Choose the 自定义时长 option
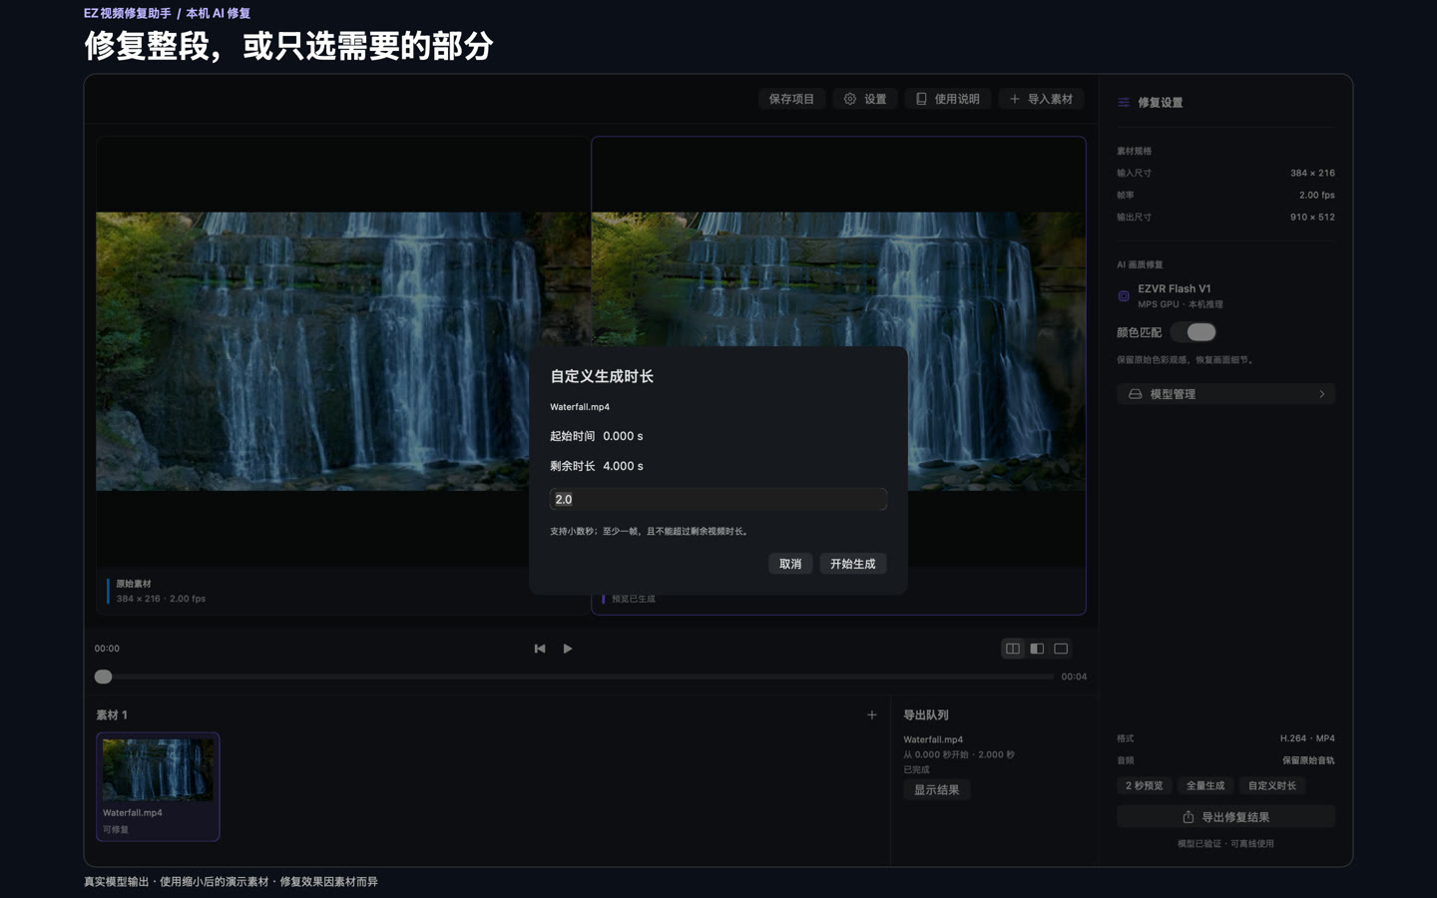The width and height of the screenshot is (1437, 898). point(1272,786)
